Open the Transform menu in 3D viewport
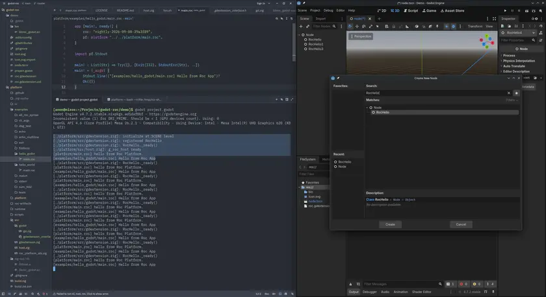546x297 pixels. tap(475, 27)
